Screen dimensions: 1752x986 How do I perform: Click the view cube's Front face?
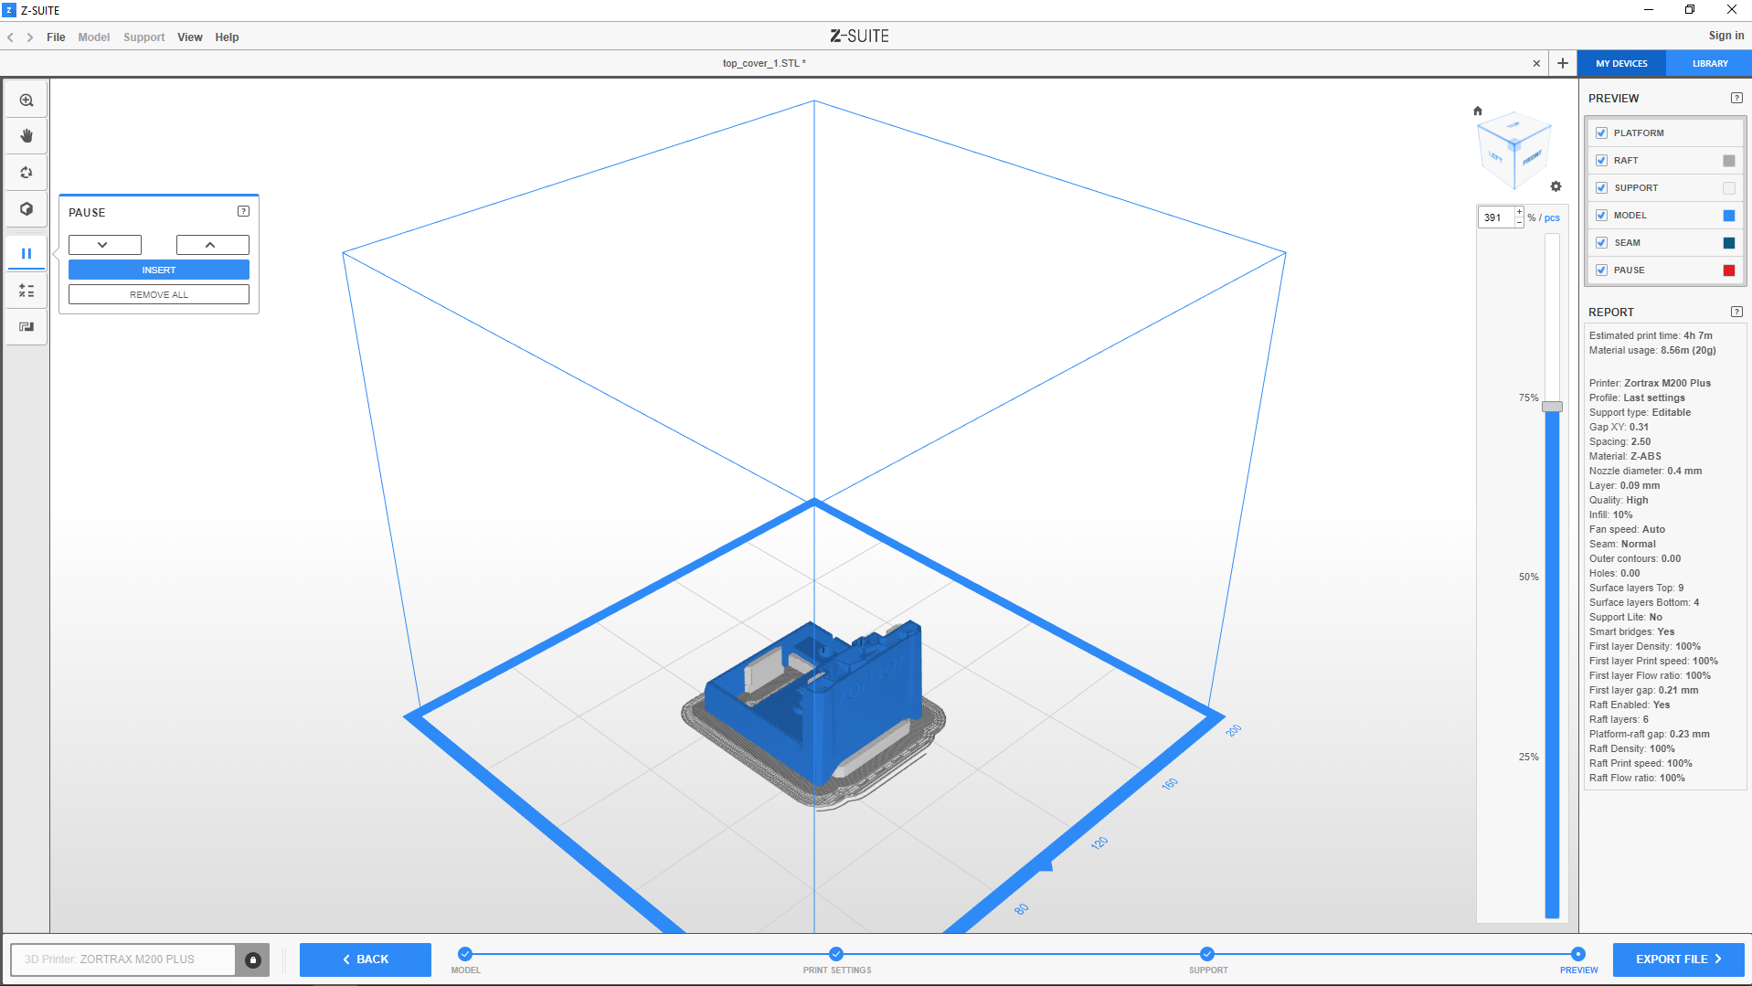(x=1533, y=157)
